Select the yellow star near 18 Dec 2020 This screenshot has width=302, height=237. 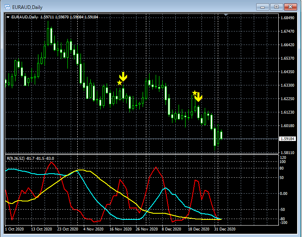pos(195,93)
